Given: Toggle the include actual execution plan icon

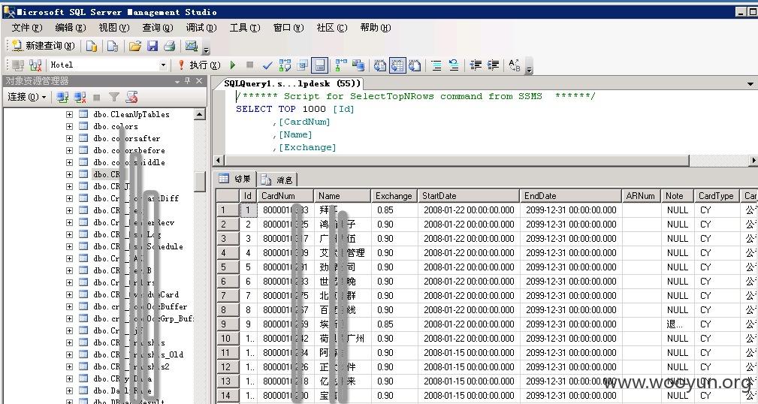Looking at the screenshot, I should 341,65.
